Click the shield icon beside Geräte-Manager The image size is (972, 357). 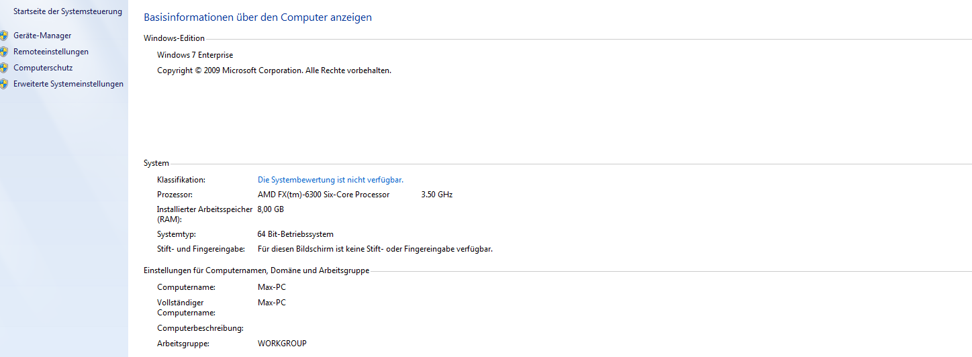(3, 36)
